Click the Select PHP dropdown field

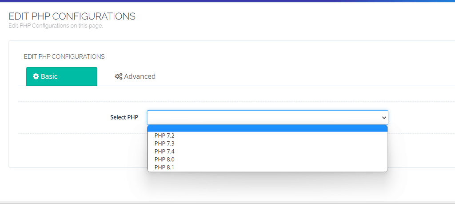coord(267,117)
